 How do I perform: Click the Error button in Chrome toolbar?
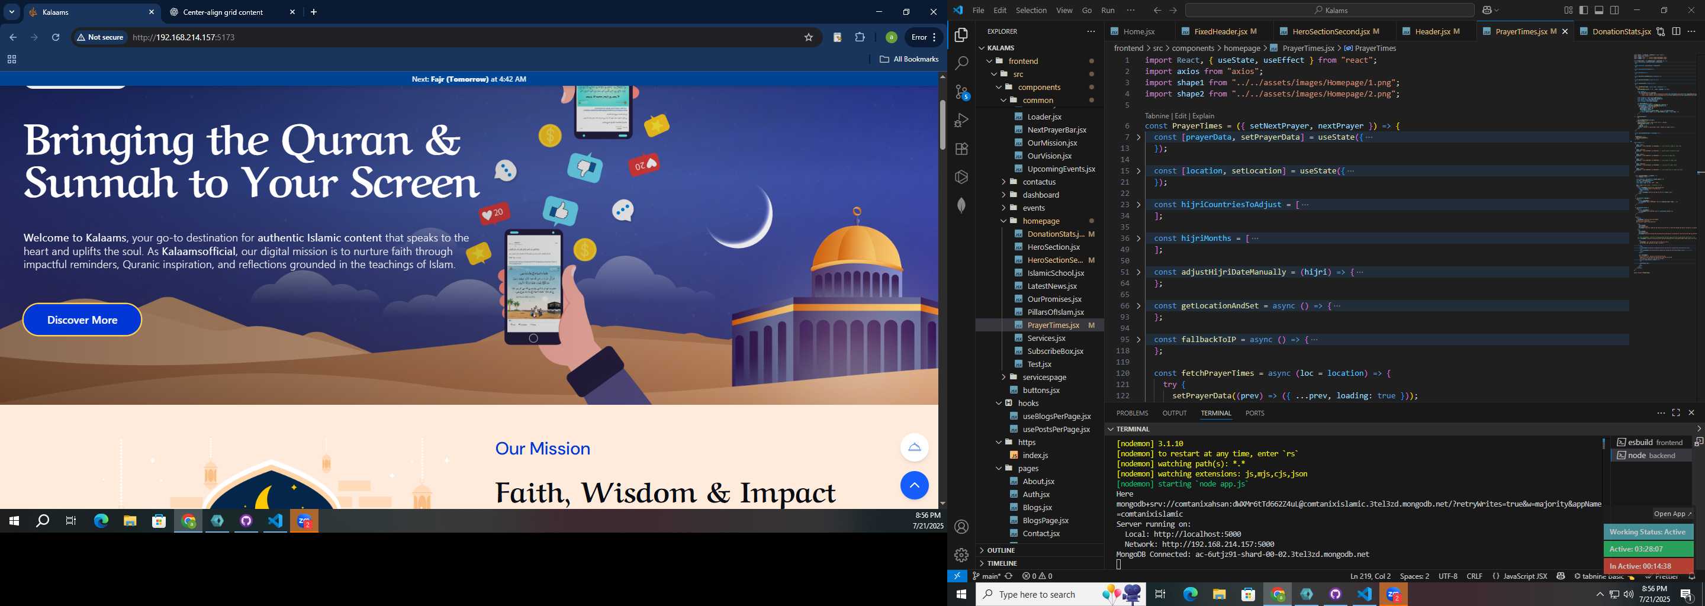(924, 38)
